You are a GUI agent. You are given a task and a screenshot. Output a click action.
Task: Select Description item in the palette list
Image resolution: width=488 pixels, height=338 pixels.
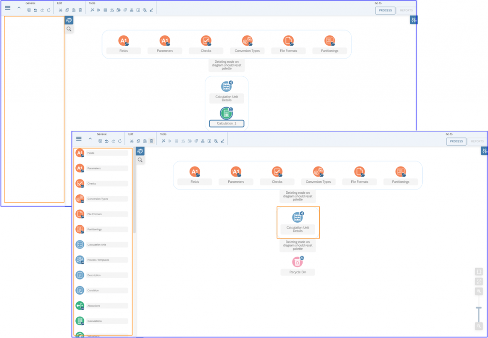(102, 275)
